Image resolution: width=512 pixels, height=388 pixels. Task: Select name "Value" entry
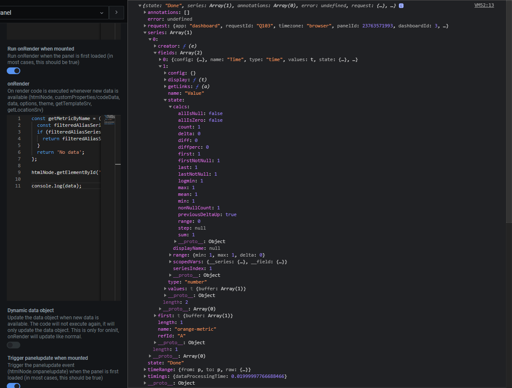pyautogui.click(x=186, y=93)
